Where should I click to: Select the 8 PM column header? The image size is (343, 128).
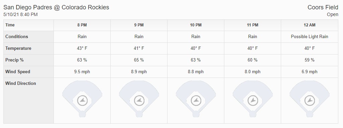(x=82, y=25)
